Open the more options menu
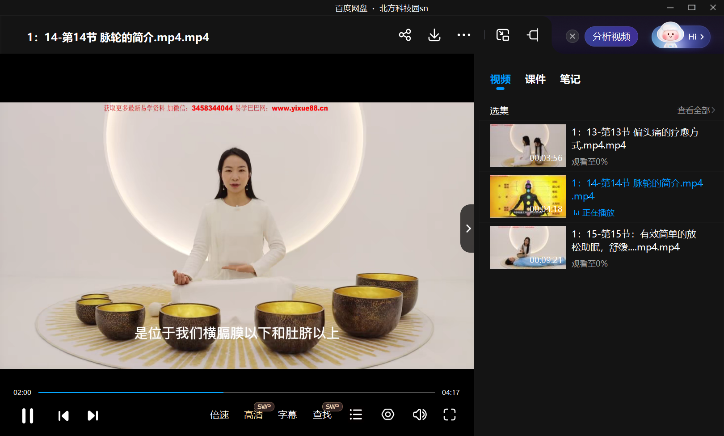724x436 pixels. pyautogui.click(x=464, y=35)
